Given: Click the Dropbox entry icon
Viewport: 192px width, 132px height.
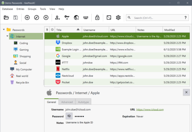Looking at the screenshot, I should (58, 43).
